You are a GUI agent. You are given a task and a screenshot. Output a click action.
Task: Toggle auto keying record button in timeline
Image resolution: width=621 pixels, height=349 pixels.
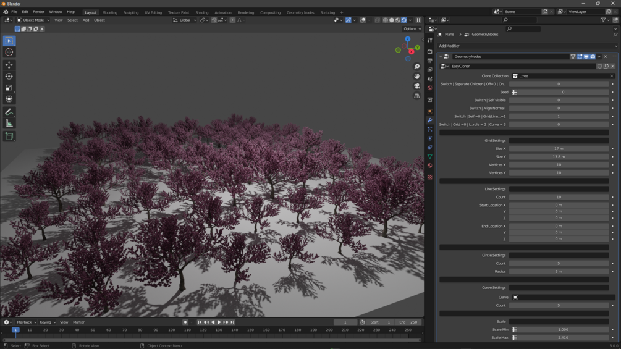tap(185, 322)
